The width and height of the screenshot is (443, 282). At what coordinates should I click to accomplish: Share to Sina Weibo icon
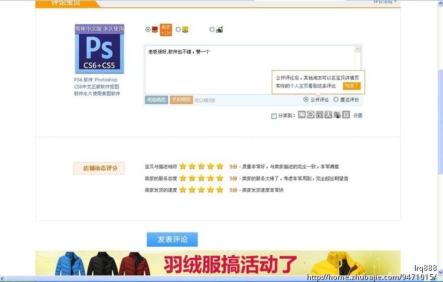coord(319,115)
